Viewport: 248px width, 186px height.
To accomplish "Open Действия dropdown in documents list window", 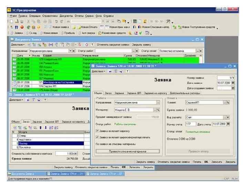I will 18,45.
